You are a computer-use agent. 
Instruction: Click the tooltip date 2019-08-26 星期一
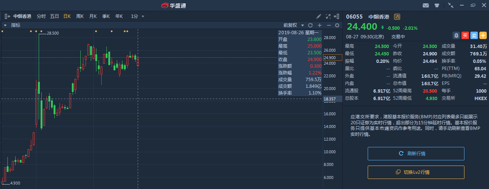click(298, 33)
